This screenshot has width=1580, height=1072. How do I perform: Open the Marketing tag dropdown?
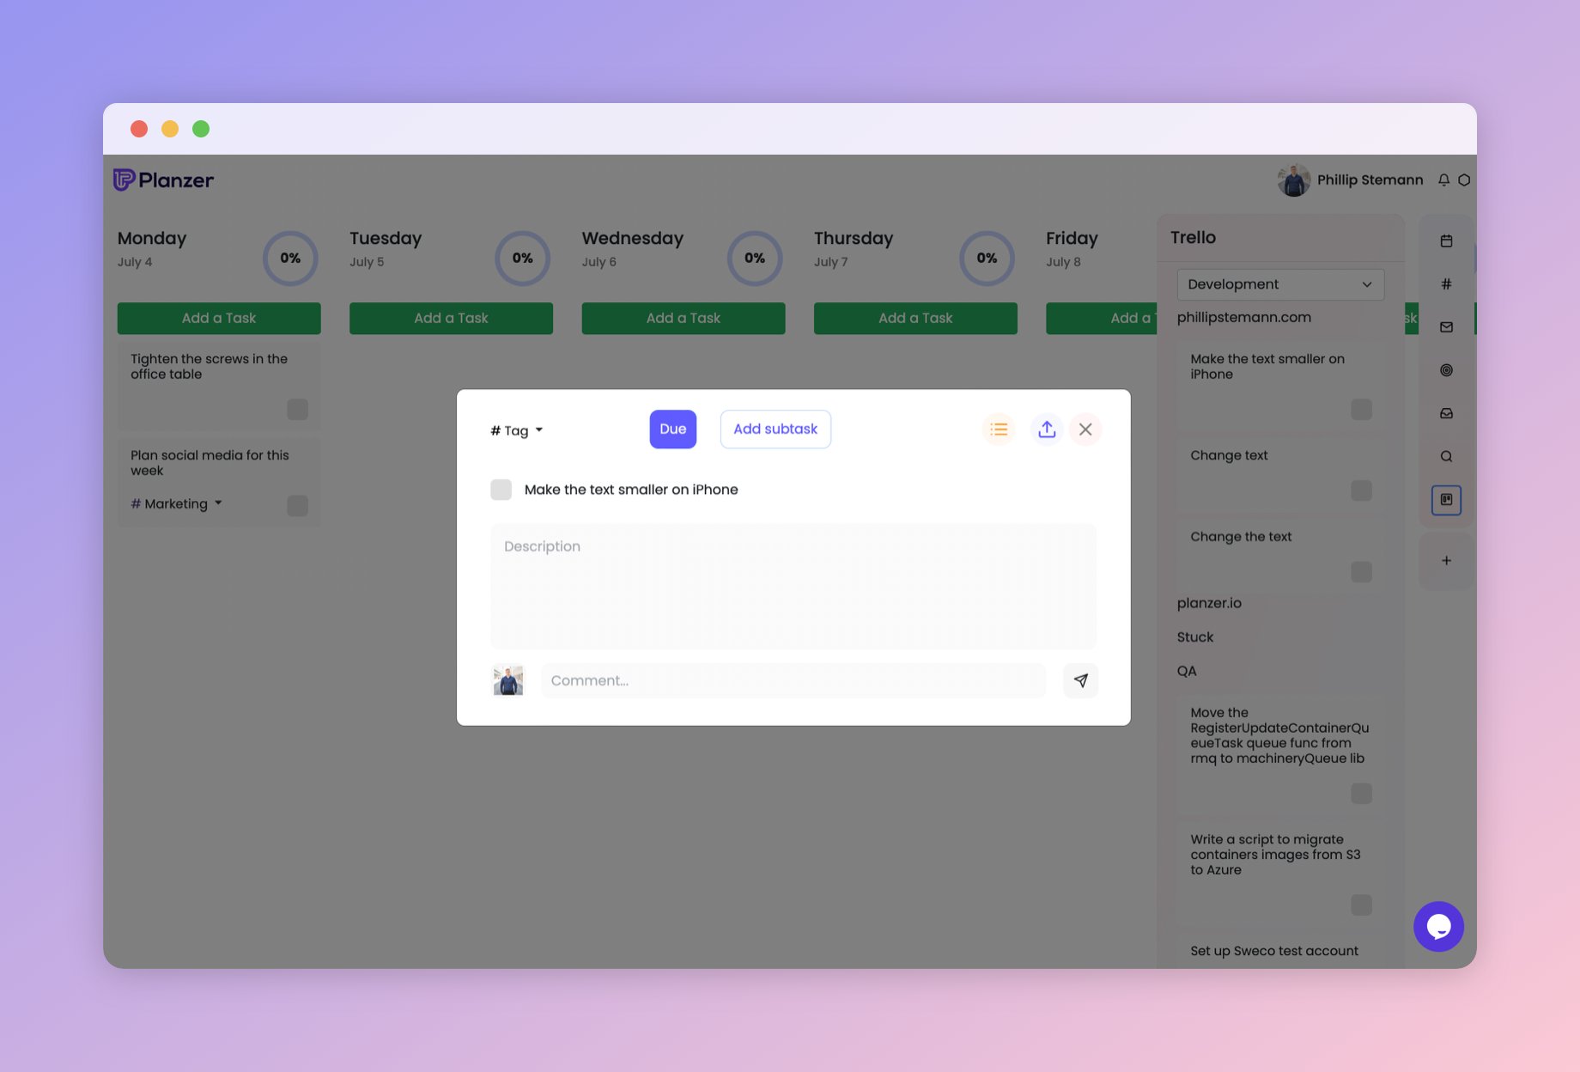(175, 503)
